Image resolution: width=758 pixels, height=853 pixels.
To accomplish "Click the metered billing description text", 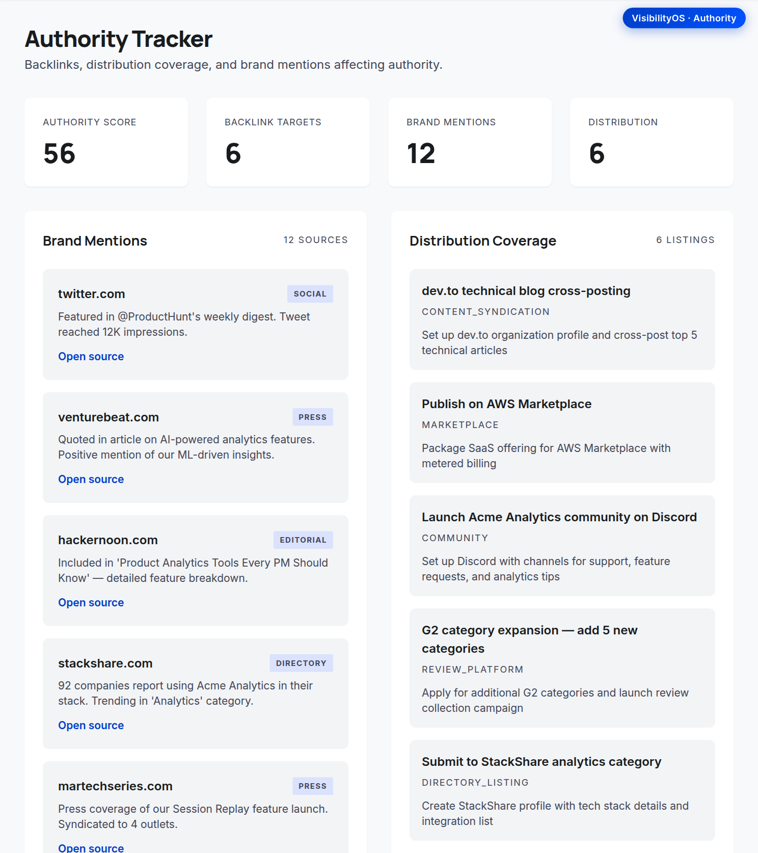I will tap(546, 456).
